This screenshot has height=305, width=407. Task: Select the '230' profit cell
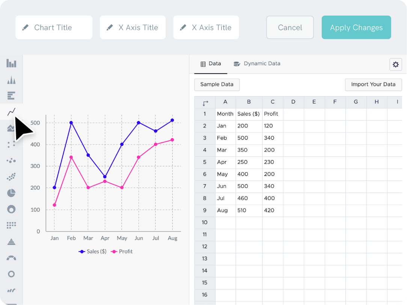click(273, 162)
